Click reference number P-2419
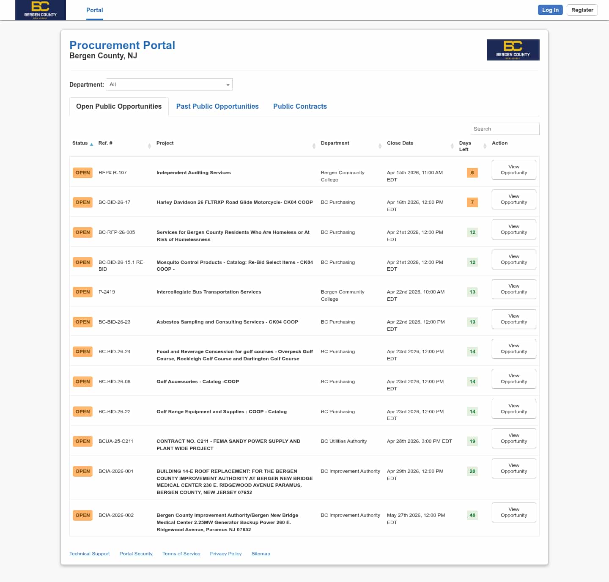 107,292
